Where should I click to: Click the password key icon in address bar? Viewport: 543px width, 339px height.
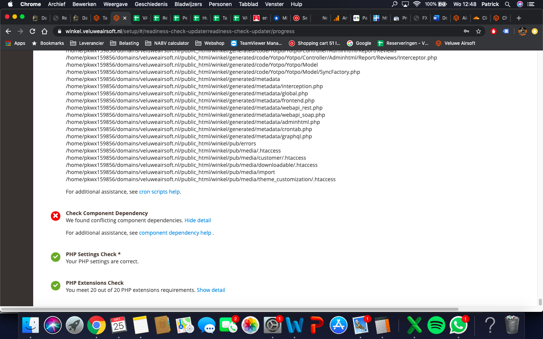click(x=466, y=31)
